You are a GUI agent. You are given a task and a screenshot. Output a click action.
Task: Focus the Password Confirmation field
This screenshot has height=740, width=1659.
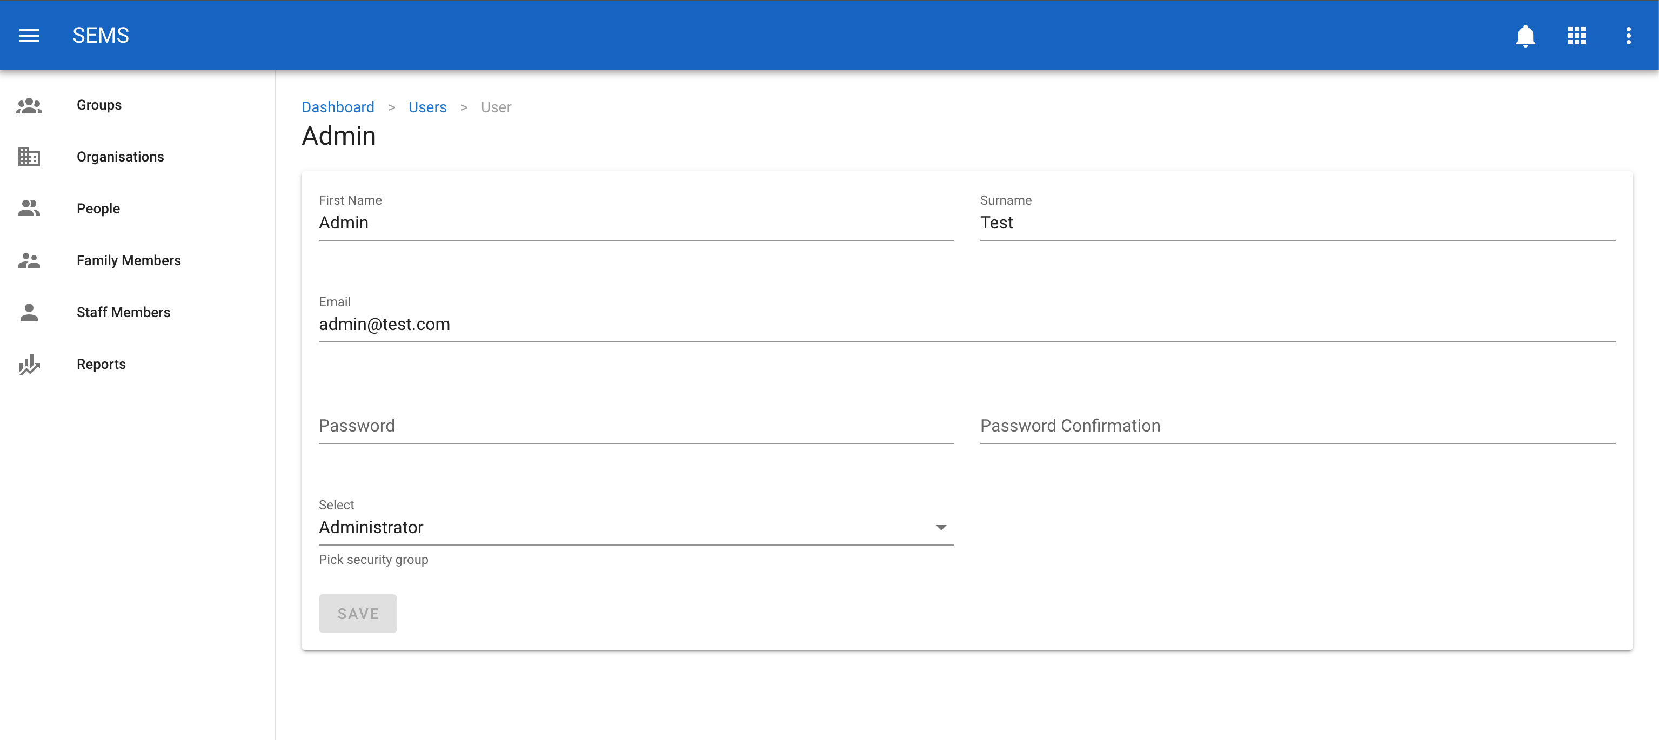1297,426
